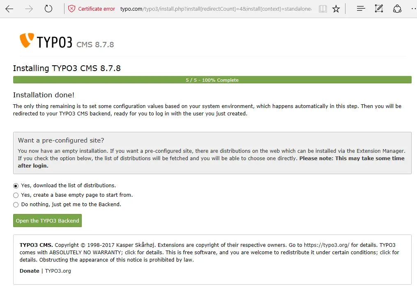
Task: Click the address bar URL field
Action: (x=216, y=9)
